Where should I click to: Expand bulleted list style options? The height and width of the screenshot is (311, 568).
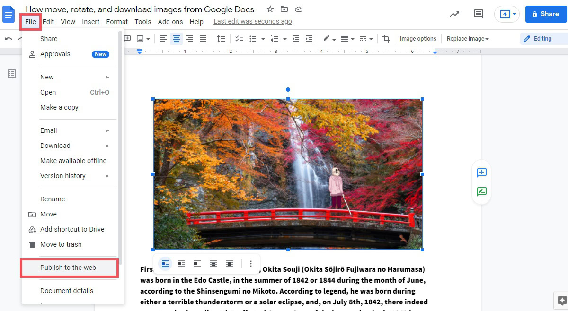click(x=263, y=39)
